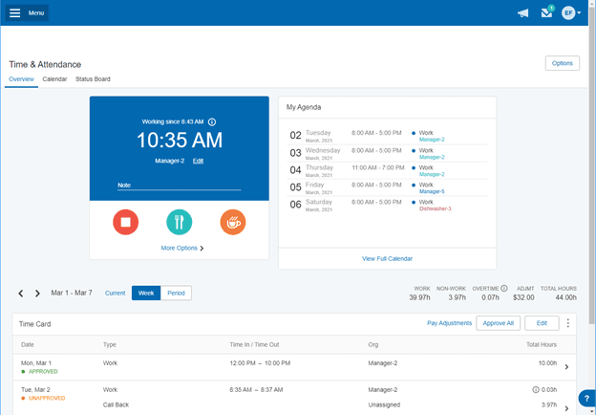Click the working-since info icon
The width and height of the screenshot is (596, 415).
212,122
